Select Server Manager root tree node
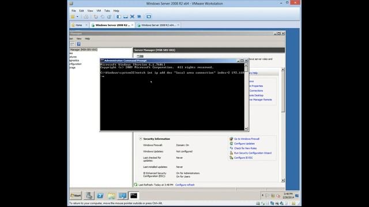Screen dimensions: 369x207 pyautogui.click(x=84, y=50)
